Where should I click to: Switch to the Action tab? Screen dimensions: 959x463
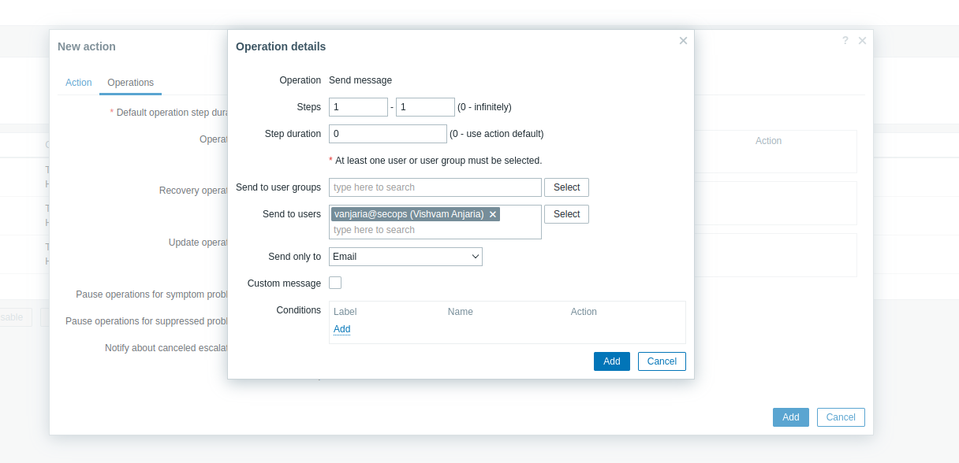(79, 83)
